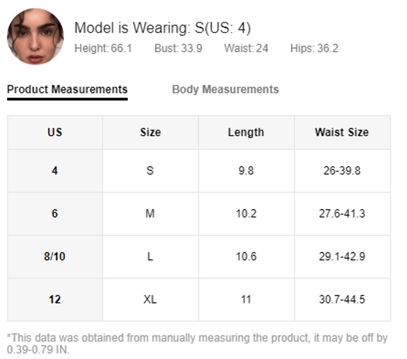Viewport: 407px width, 359px height.
Task: Select the US column header
Action: 55,132
